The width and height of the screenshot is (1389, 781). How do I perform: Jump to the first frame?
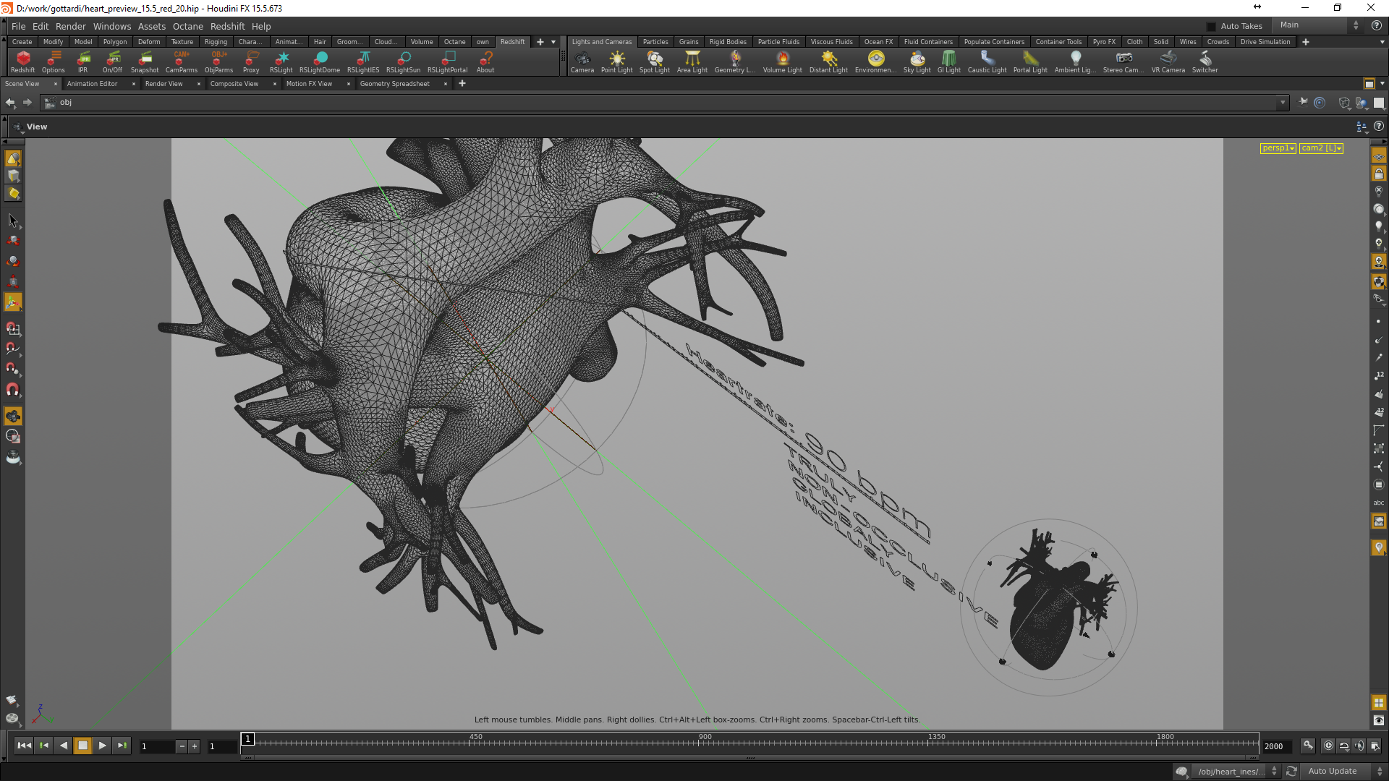coord(24,746)
